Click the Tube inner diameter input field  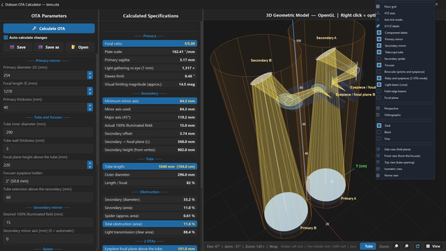click(x=48, y=132)
